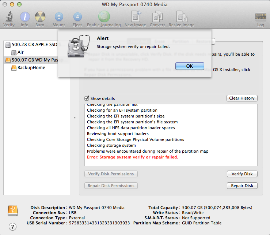Click 'Checking for an EFI system partition' line

click(122, 110)
